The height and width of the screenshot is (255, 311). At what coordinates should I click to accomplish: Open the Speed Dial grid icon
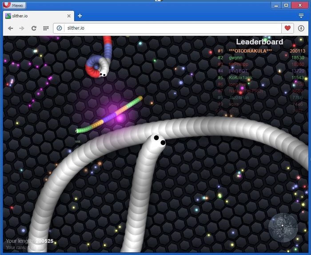[x=46, y=28]
